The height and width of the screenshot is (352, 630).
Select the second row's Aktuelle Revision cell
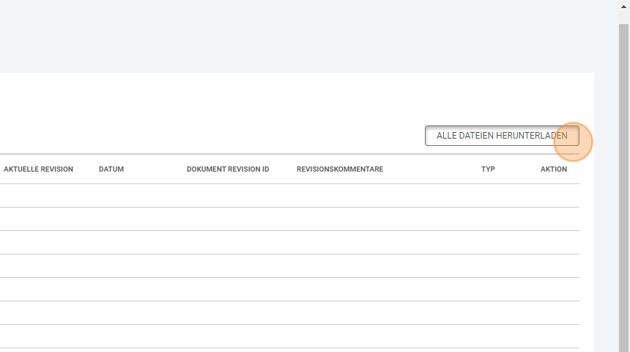(38, 219)
